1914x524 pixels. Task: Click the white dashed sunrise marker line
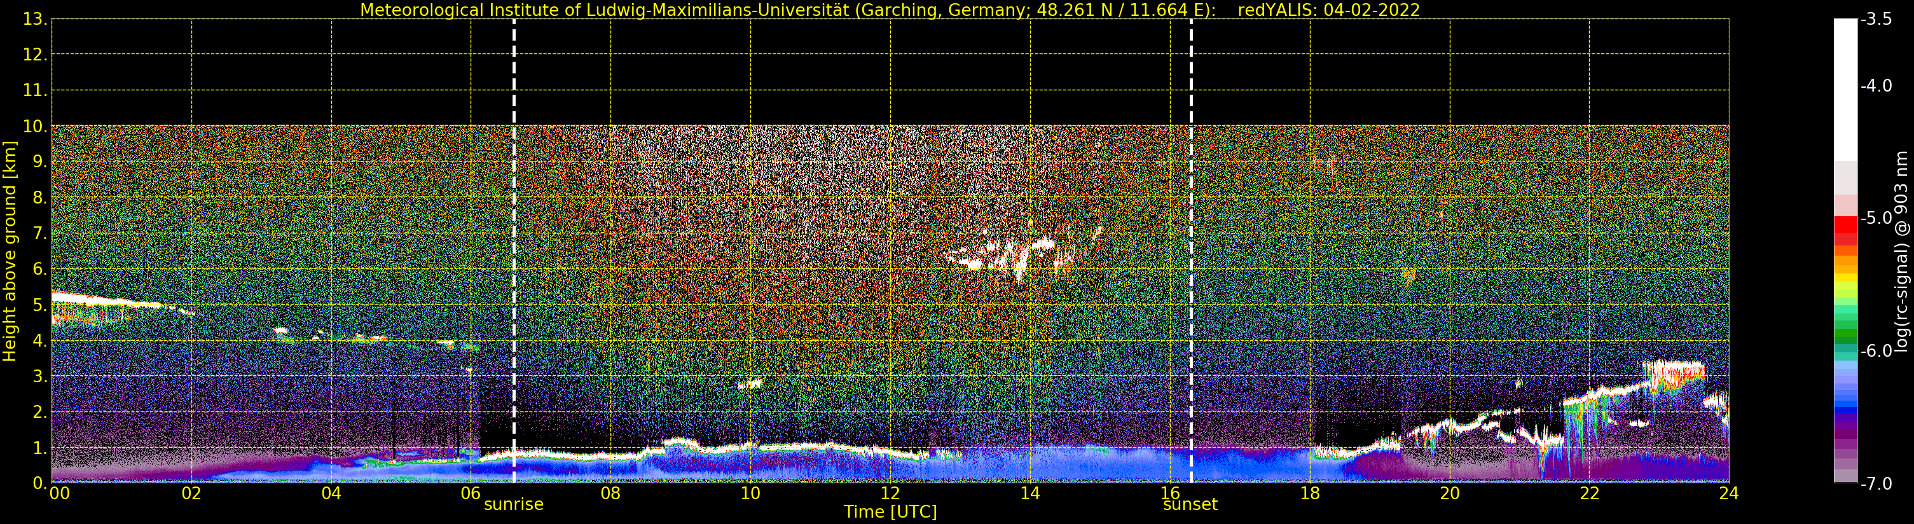point(514,251)
